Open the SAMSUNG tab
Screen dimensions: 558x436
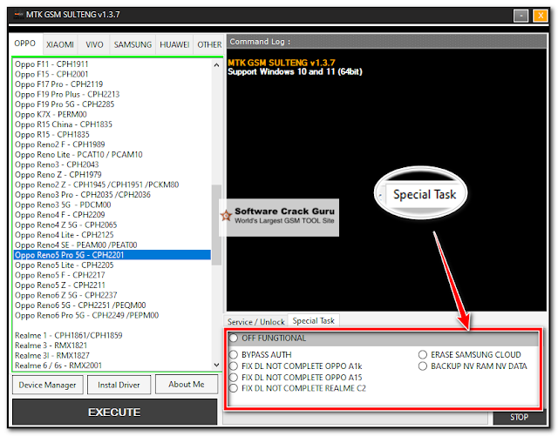[x=133, y=44]
